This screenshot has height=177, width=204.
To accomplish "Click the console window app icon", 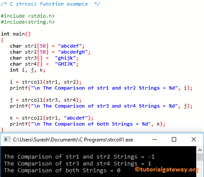I will coord(7,139).
